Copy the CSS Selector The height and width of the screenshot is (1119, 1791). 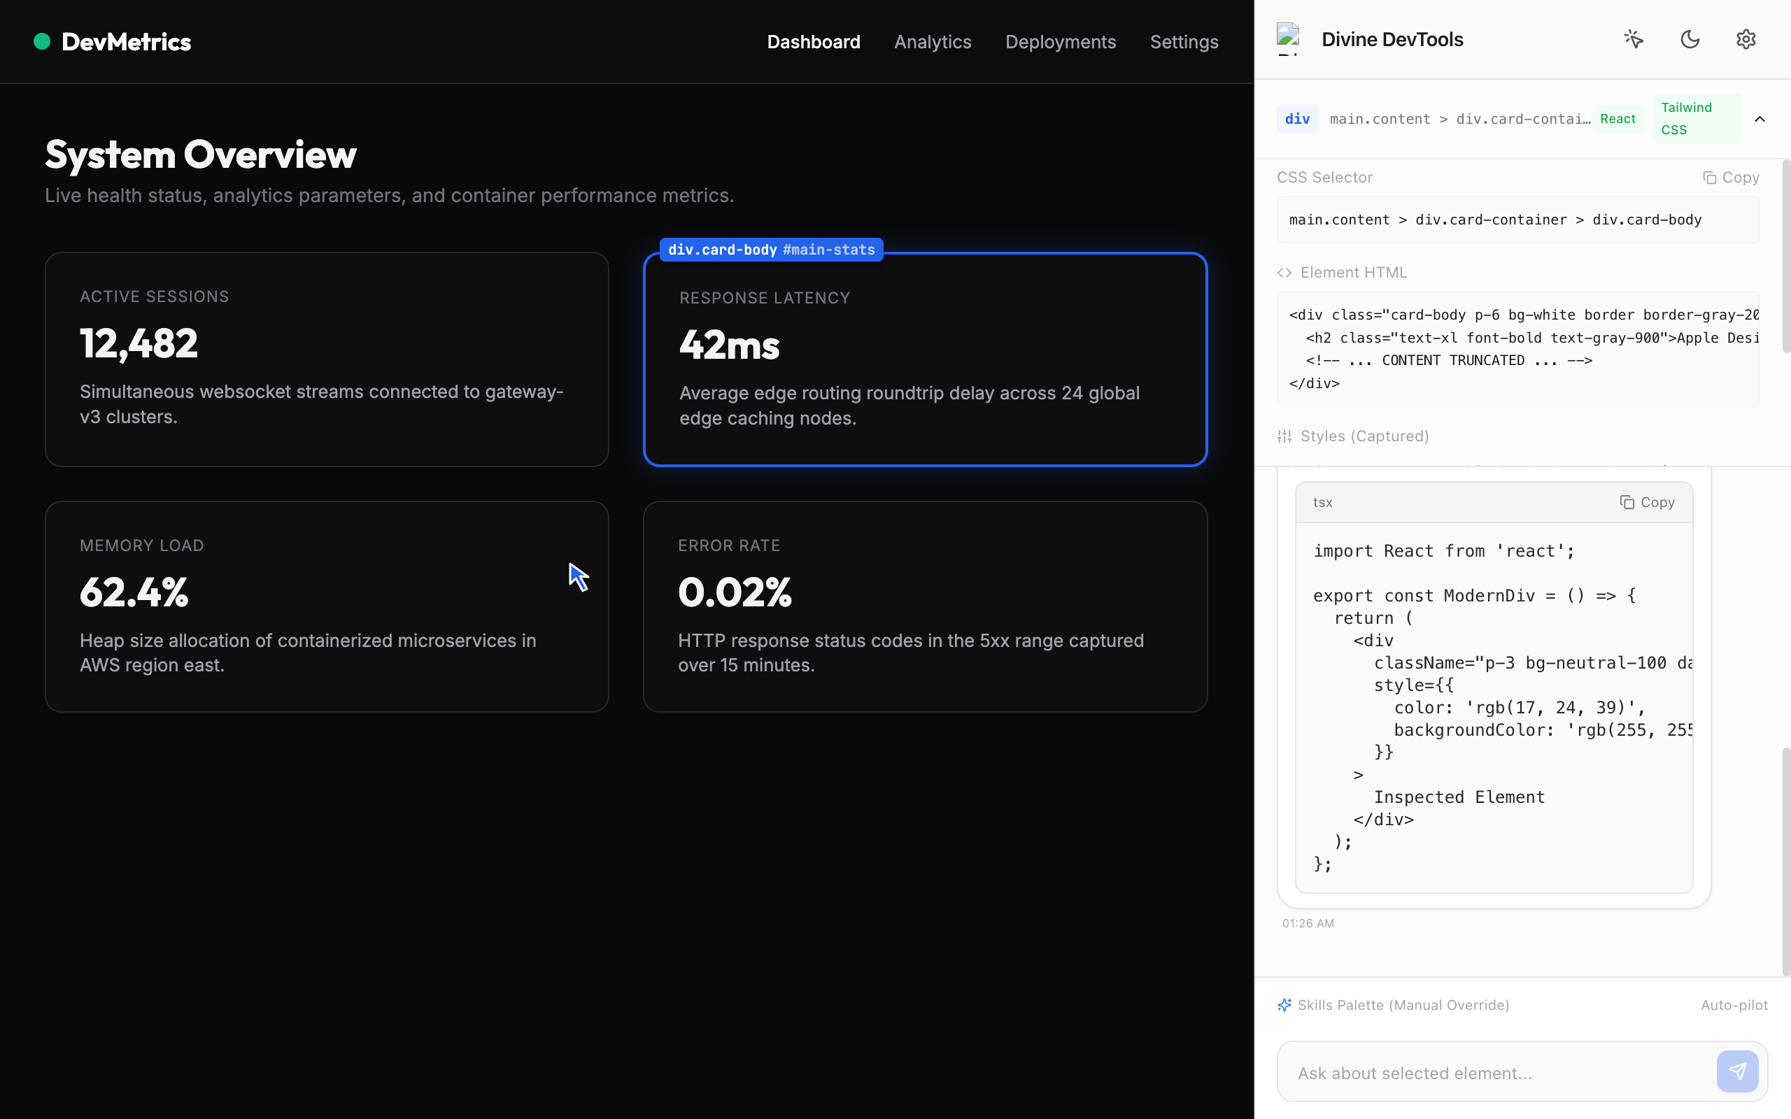tap(1731, 178)
